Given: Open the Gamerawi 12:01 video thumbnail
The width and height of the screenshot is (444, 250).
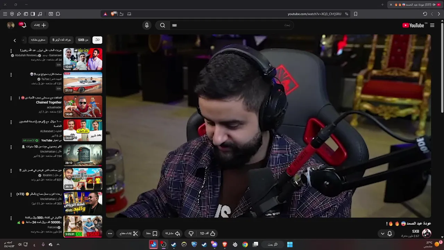Looking at the screenshot, I should tap(83, 59).
